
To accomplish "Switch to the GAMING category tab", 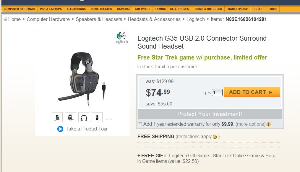I will tap(160, 9).
